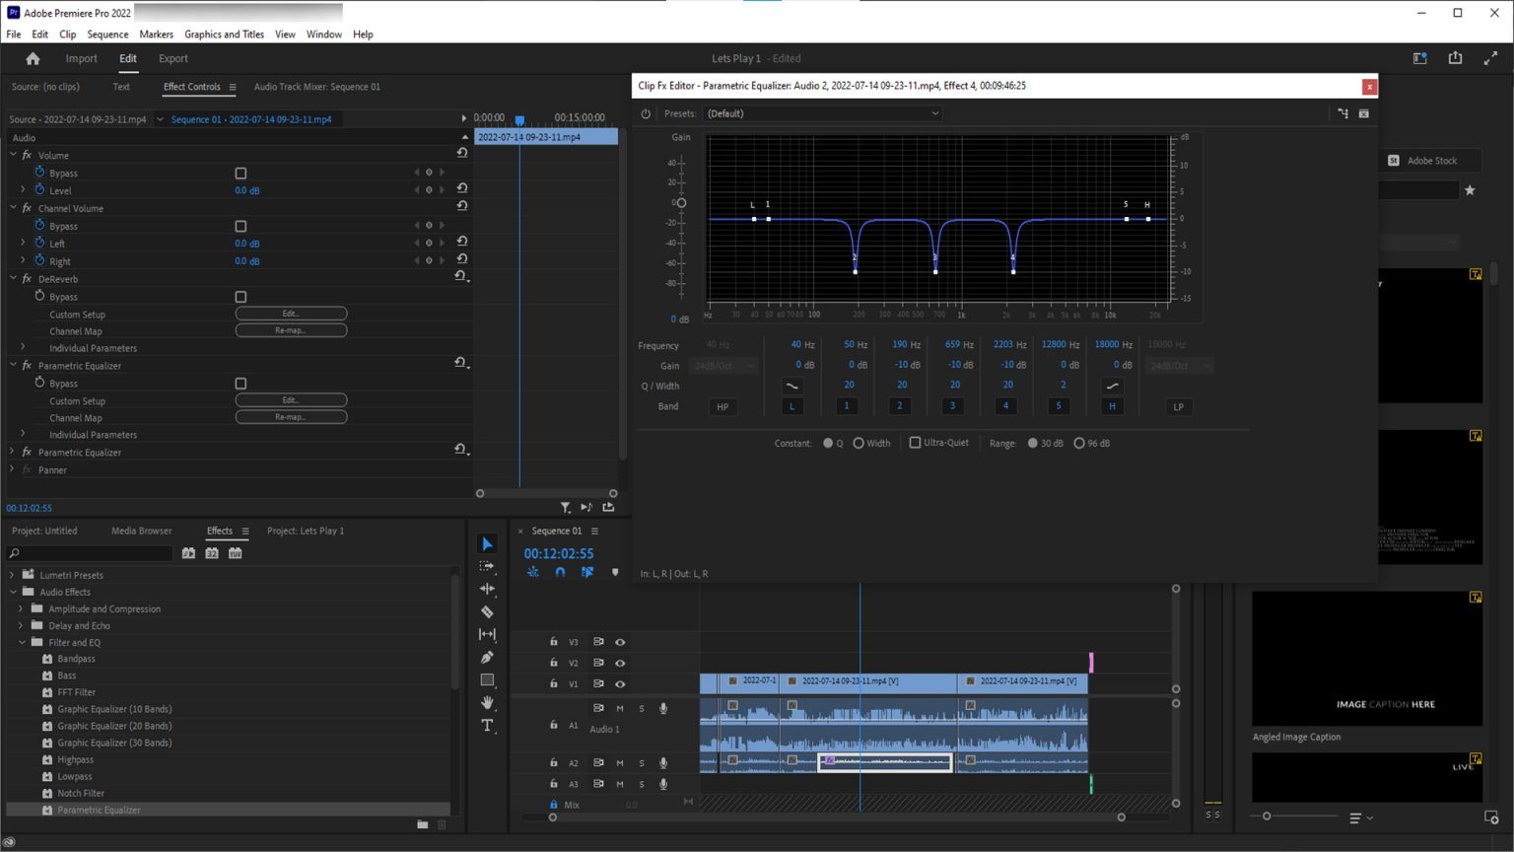
Task: Select the 96 dB range radio button
Action: pos(1080,443)
